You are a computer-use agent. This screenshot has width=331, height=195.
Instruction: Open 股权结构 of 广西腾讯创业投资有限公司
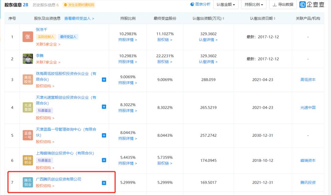43,186
